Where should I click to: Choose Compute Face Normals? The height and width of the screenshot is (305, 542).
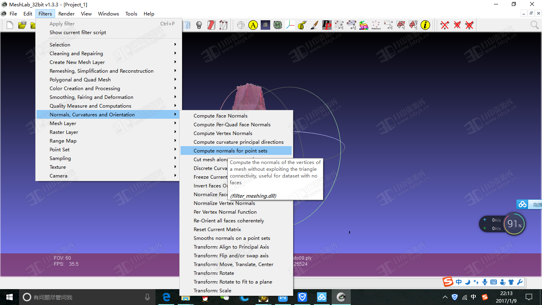click(236, 116)
